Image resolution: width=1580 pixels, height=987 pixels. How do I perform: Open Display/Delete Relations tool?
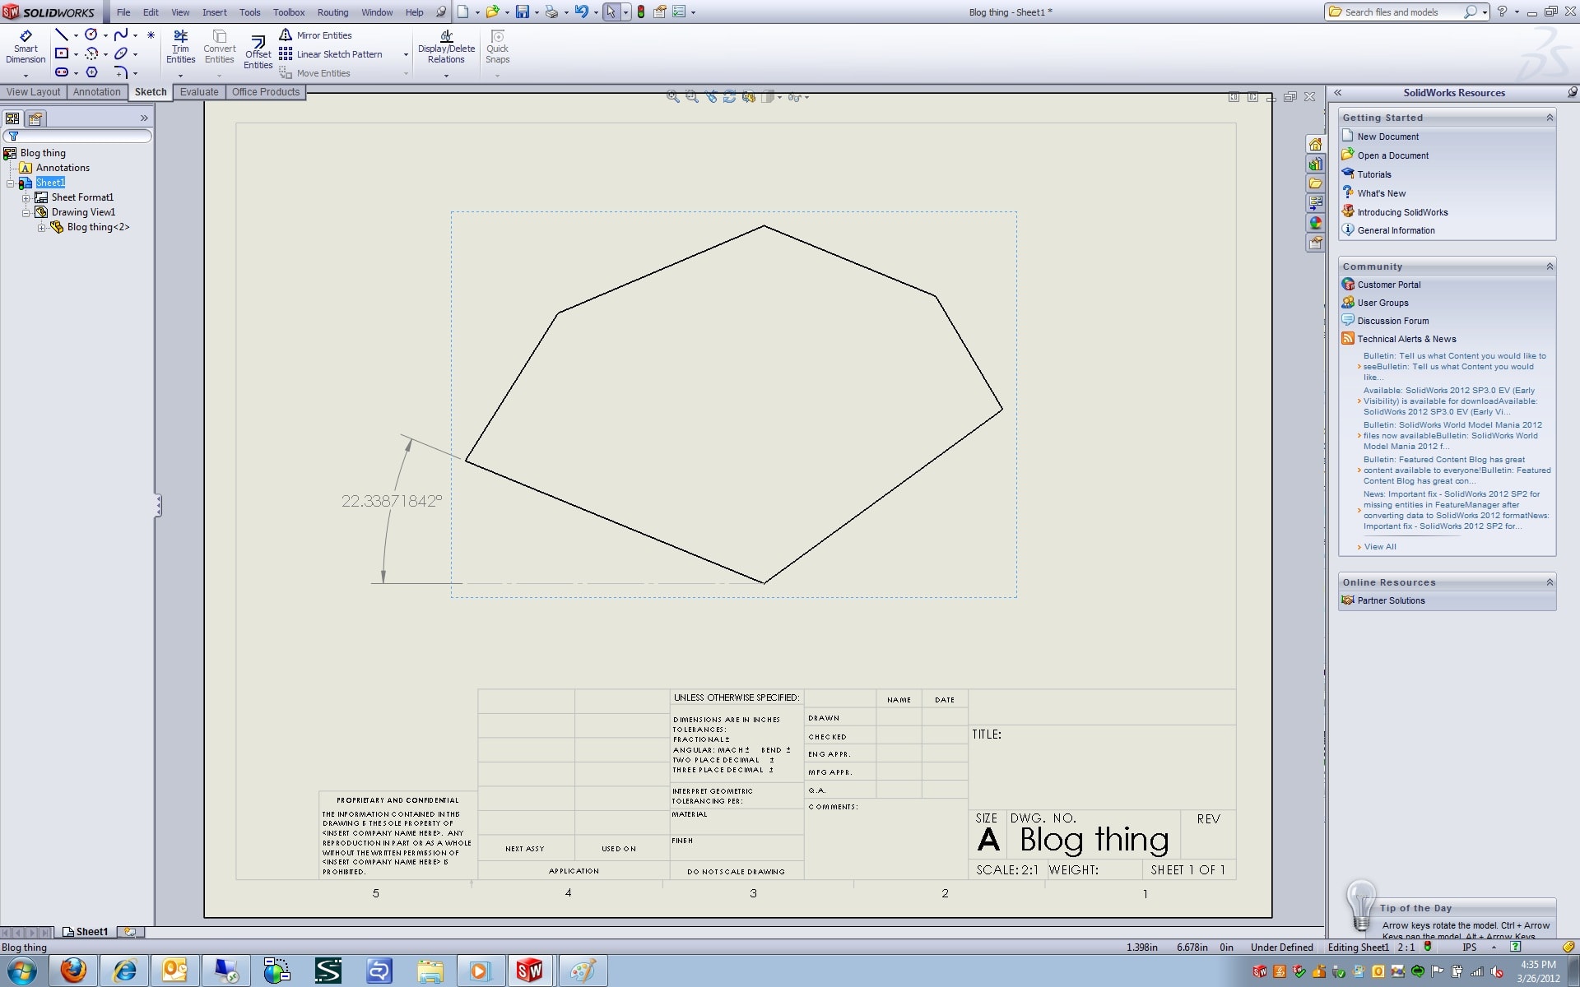446,47
